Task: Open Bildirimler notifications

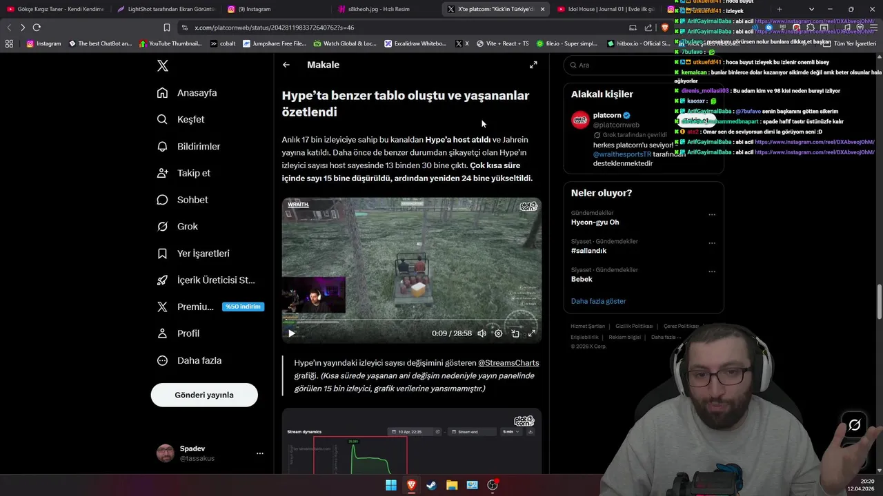Action: [x=189, y=146]
